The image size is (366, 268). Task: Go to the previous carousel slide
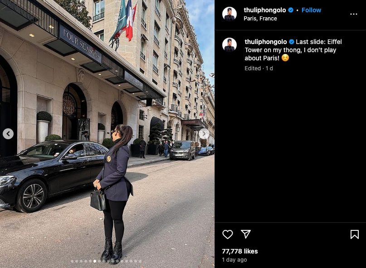pos(8,134)
